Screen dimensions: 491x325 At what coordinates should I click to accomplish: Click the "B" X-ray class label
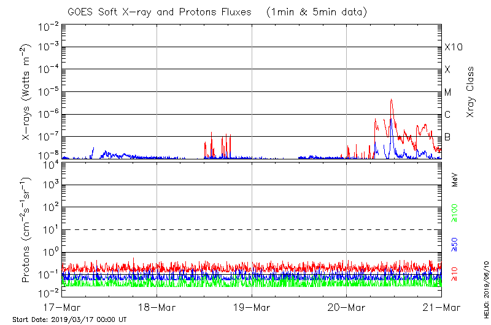tap(447, 137)
